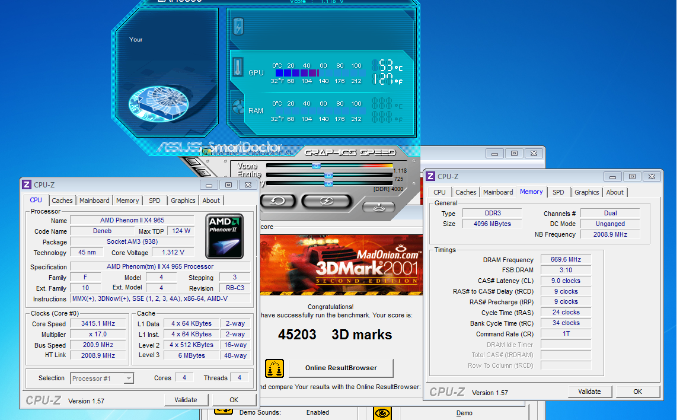Viewport: 683px width, 420px height.
Task: Click OK in CPU-Z memory timings window
Action: pos(638,392)
